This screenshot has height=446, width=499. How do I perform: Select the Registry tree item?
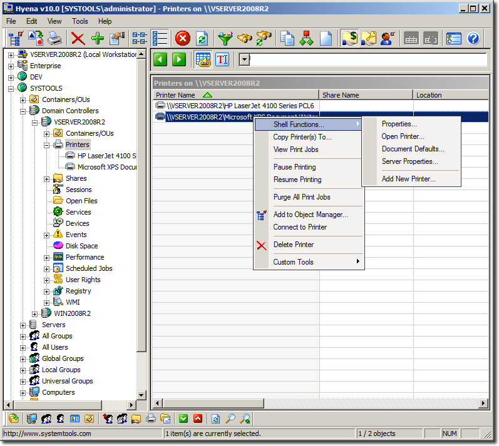78,291
